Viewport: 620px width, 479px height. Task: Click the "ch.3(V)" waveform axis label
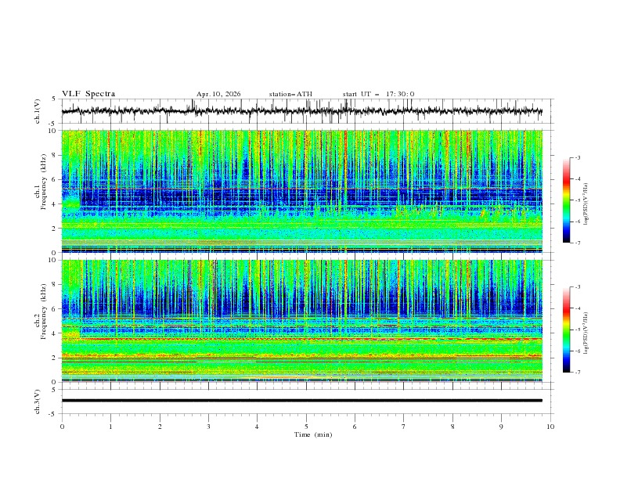[x=38, y=402]
